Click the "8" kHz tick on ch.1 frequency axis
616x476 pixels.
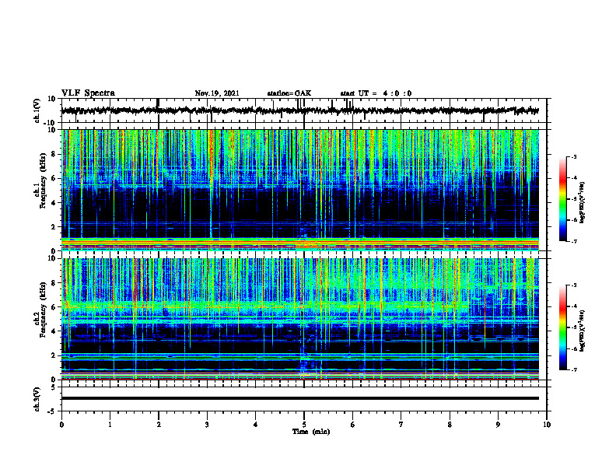pos(54,154)
